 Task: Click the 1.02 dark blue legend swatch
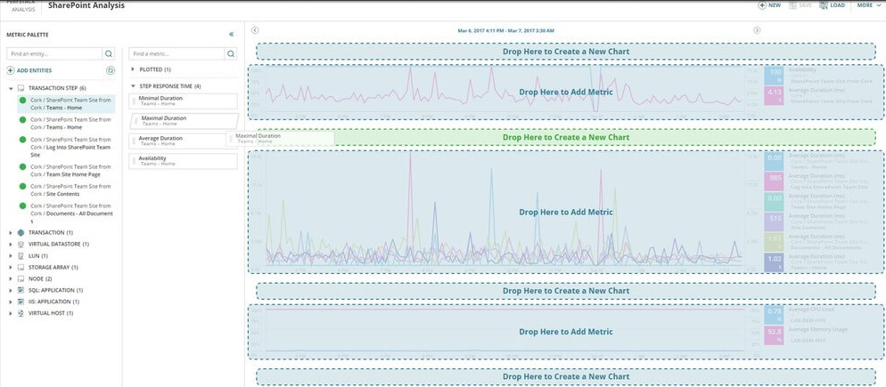(x=774, y=262)
